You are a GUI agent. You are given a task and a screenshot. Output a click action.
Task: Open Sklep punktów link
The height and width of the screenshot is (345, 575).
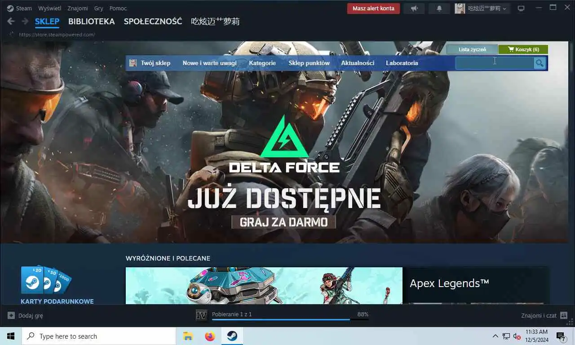(x=309, y=63)
